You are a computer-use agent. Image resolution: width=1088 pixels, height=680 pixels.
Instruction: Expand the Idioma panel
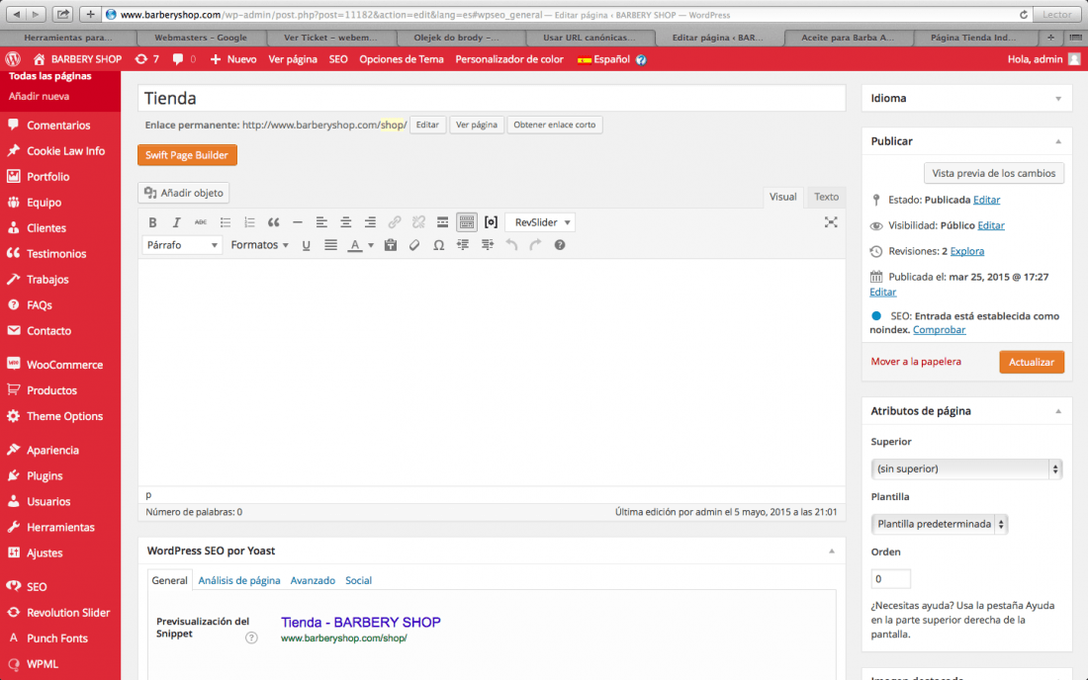(1058, 99)
